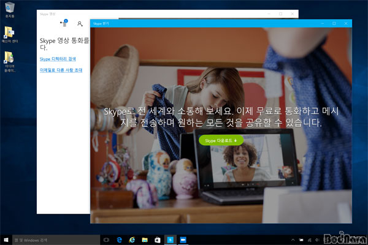Viewport: 368px width, 245px height.
Task: Open the 메신저 센터 desktop shortcut
Action: (10, 34)
